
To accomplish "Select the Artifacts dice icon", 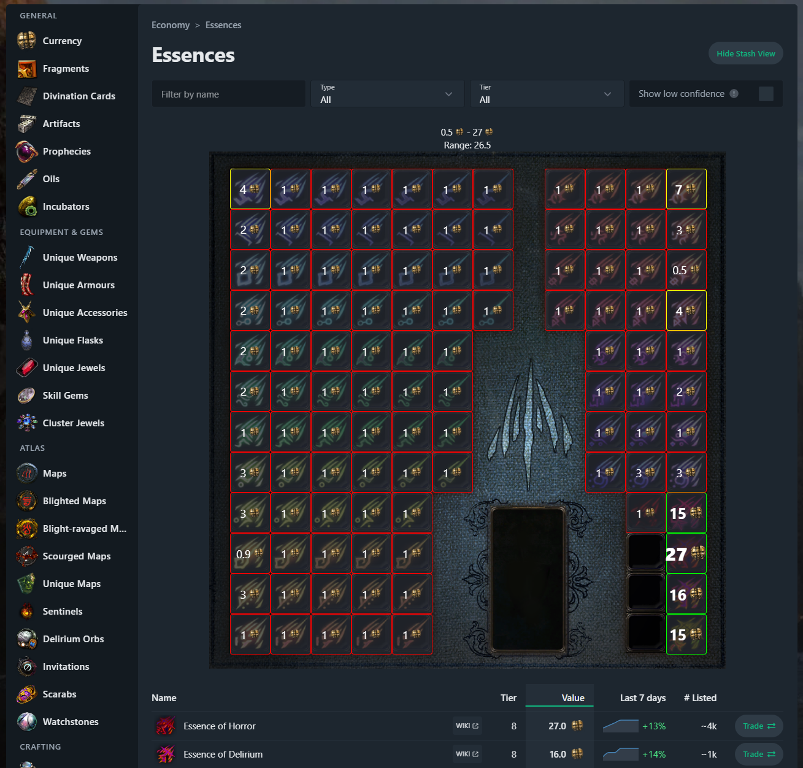I will coord(26,123).
